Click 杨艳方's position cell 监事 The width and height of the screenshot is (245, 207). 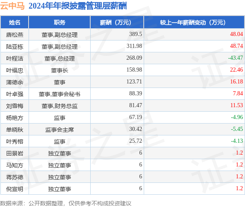[60, 118]
